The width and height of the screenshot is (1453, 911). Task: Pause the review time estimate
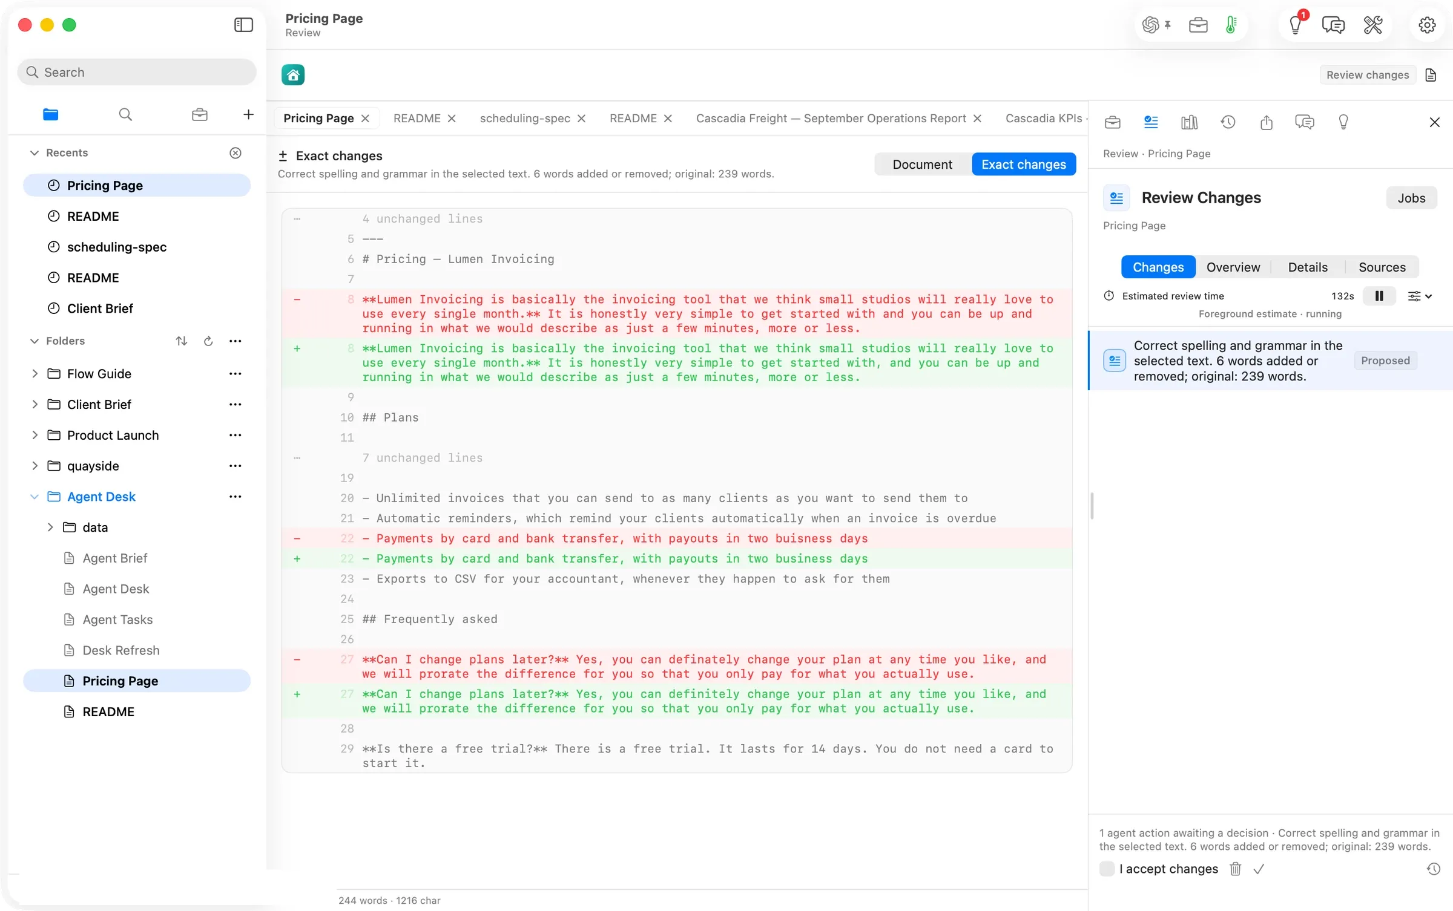[x=1379, y=296]
